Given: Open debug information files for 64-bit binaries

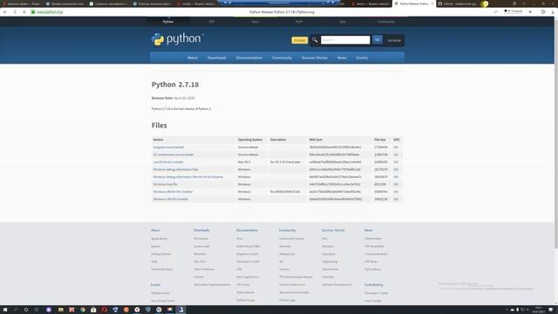Looking at the screenshot, I should coord(188,177).
